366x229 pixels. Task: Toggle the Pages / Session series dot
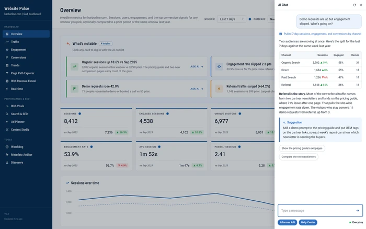(239, 147)
